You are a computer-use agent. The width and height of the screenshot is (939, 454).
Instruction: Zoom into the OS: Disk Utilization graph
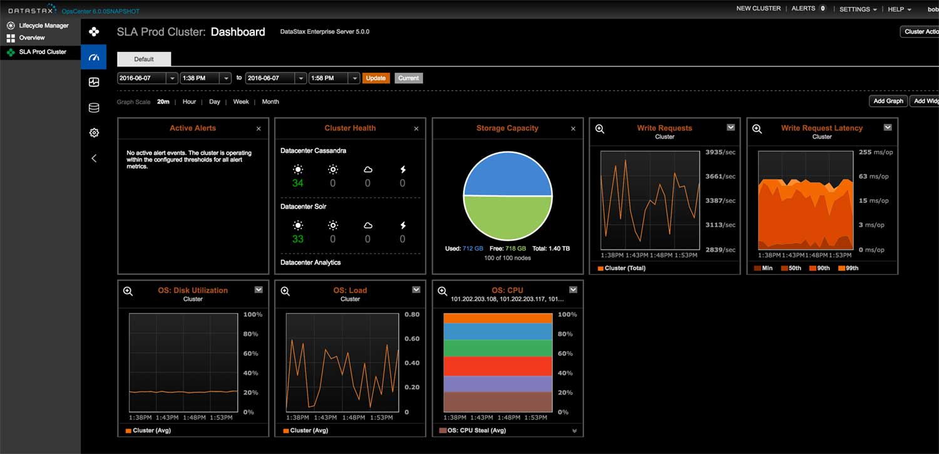click(128, 291)
